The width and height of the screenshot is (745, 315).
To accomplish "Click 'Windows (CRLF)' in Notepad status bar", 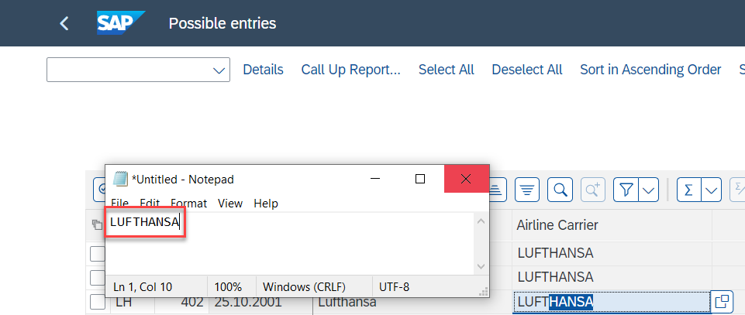I will tap(304, 286).
